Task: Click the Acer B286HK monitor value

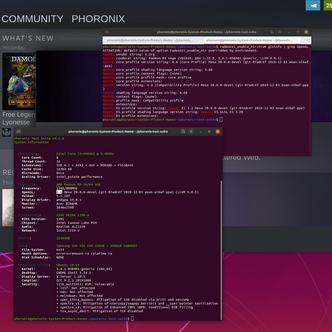Action: [x=67, y=204]
